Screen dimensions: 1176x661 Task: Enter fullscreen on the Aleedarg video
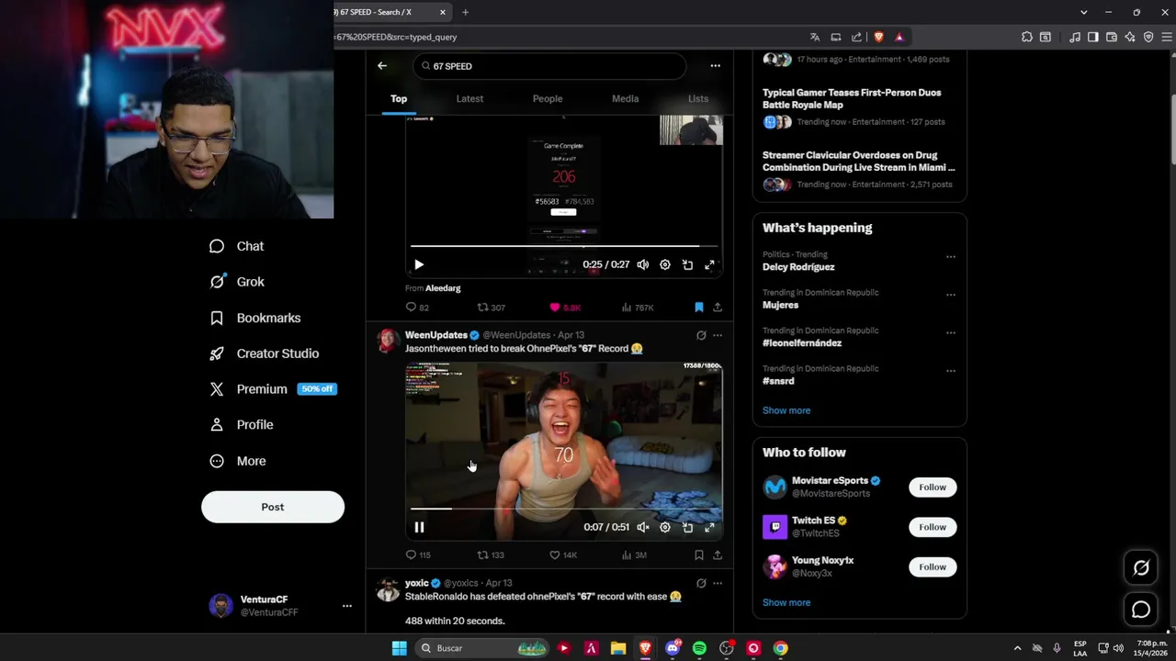[x=709, y=264]
